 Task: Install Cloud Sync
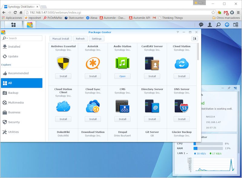click(x=93, y=119)
